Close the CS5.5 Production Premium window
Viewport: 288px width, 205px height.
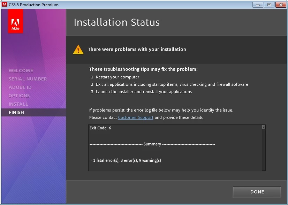[281, 5]
